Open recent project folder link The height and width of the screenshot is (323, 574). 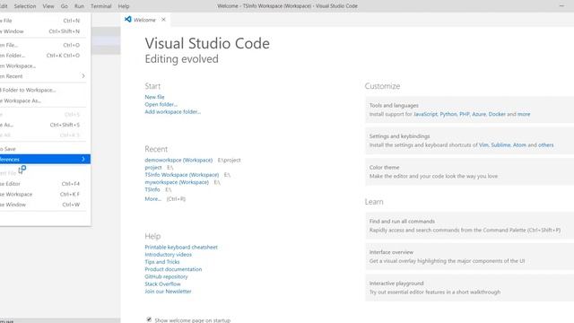pos(153,168)
